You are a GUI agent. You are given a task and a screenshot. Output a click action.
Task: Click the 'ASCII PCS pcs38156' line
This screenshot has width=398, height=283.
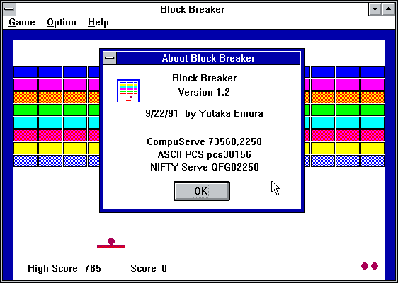[205, 154]
